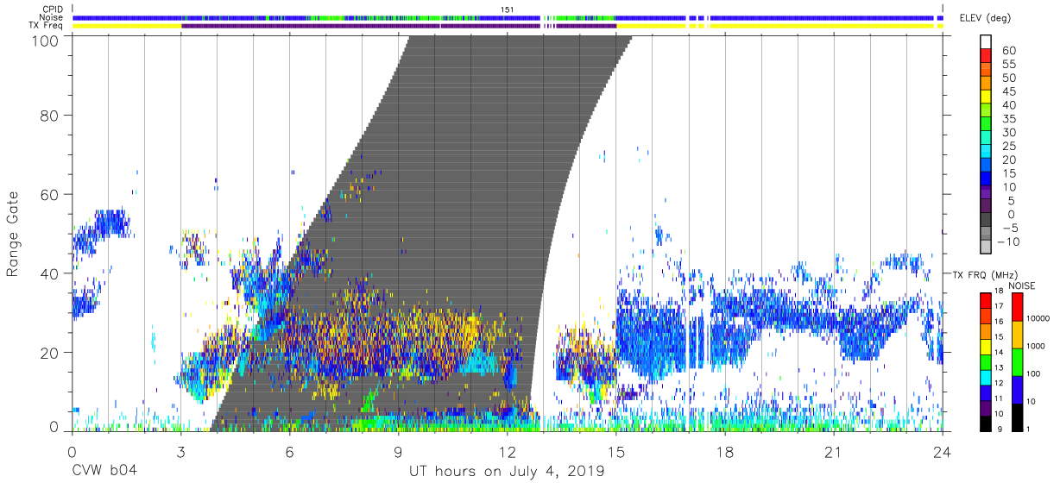
Task: Pick the white top segment of the ELEV color bar
Action: [x=985, y=42]
